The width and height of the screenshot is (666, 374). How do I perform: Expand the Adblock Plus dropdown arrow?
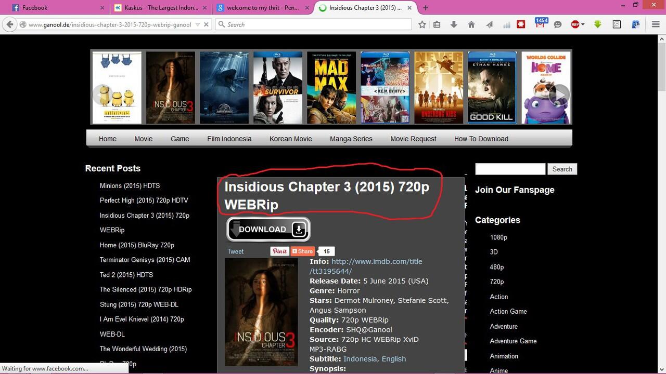pos(583,24)
